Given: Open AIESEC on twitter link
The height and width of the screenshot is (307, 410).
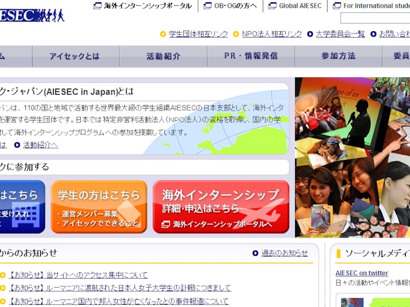Looking at the screenshot, I should (x=362, y=273).
